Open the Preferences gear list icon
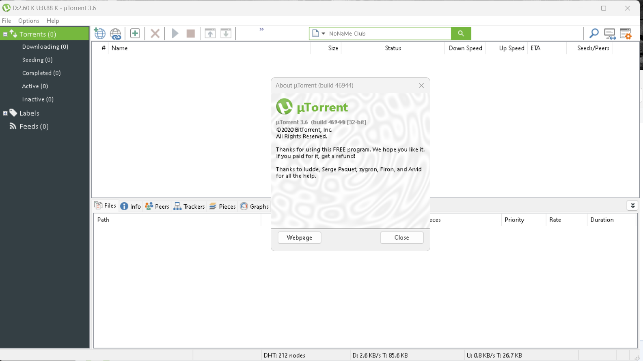The width and height of the screenshot is (643, 361). pyautogui.click(x=626, y=34)
